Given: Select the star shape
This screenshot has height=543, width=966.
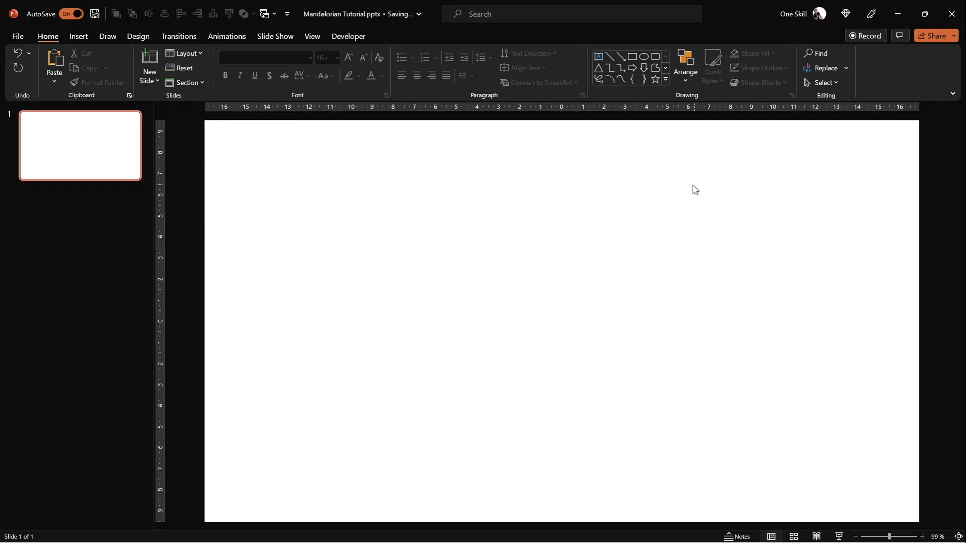Looking at the screenshot, I should pos(655,79).
